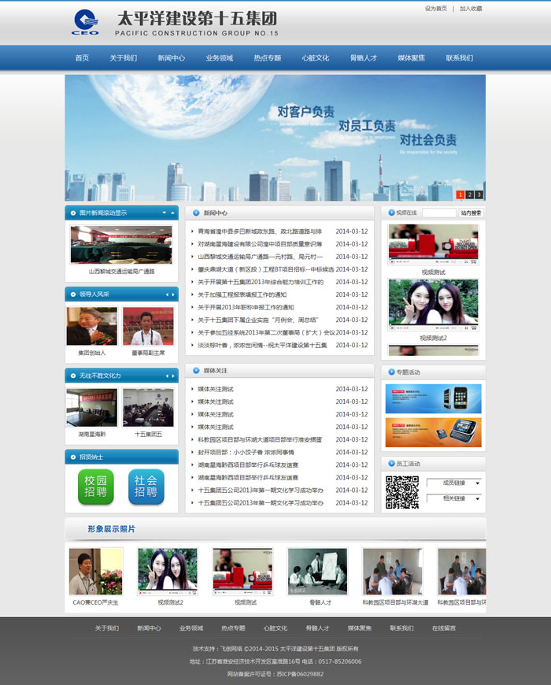
Task: Open the 山西黎城交通运输局广通路 photo news image
Action: click(x=121, y=245)
